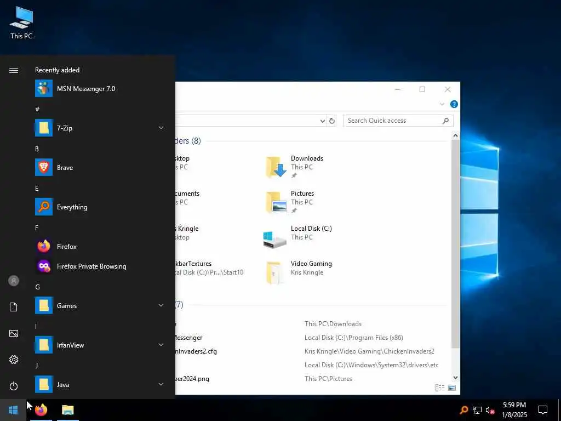Click the Windows Start button
Screen dimensions: 561x421
point(13,409)
